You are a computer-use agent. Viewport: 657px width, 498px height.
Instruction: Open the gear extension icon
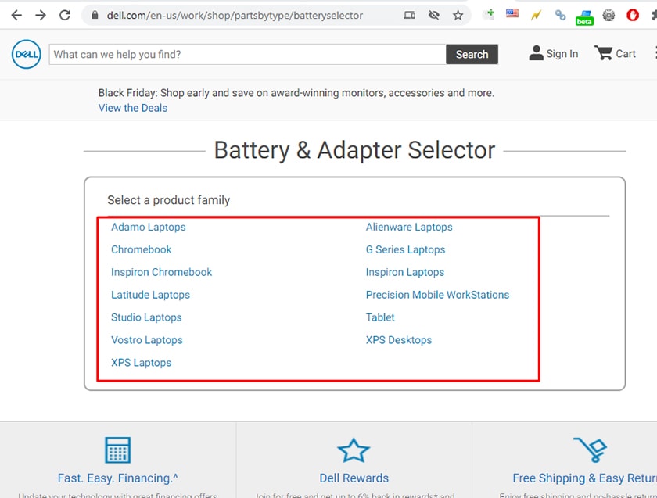click(609, 14)
